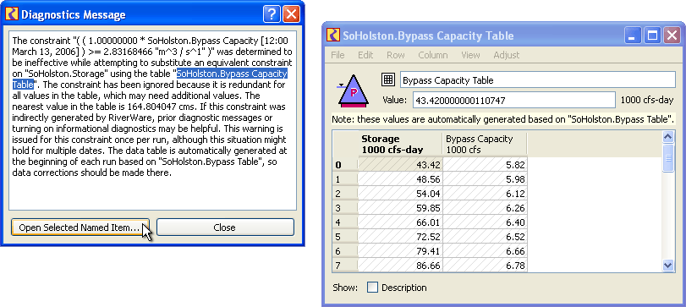Click Storage cell 72.52
The image size is (686, 307).
pyautogui.click(x=400, y=237)
